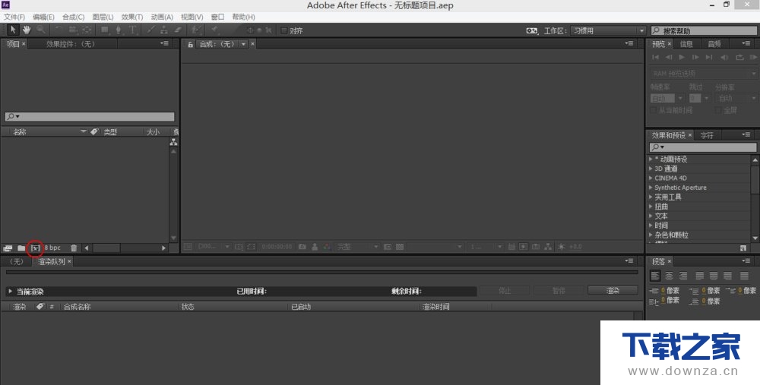Switch to the 信息 tab
This screenshot has height=385, width=760.
click(x=686, y=44)
